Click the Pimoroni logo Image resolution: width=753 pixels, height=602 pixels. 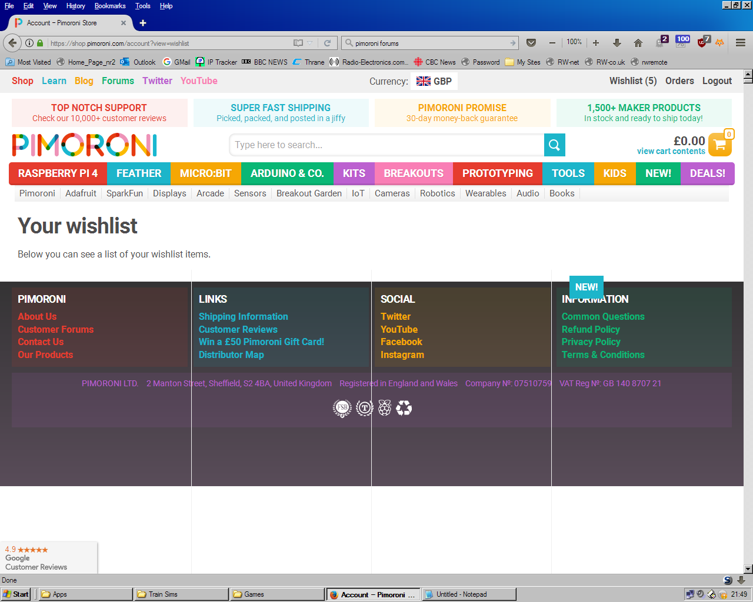[85, 145]
